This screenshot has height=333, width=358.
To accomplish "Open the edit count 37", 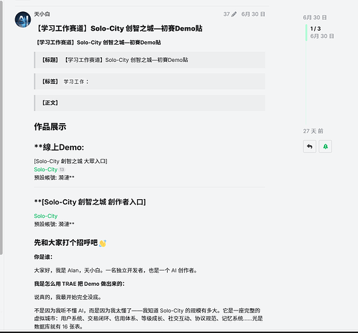I will [226, 14].
